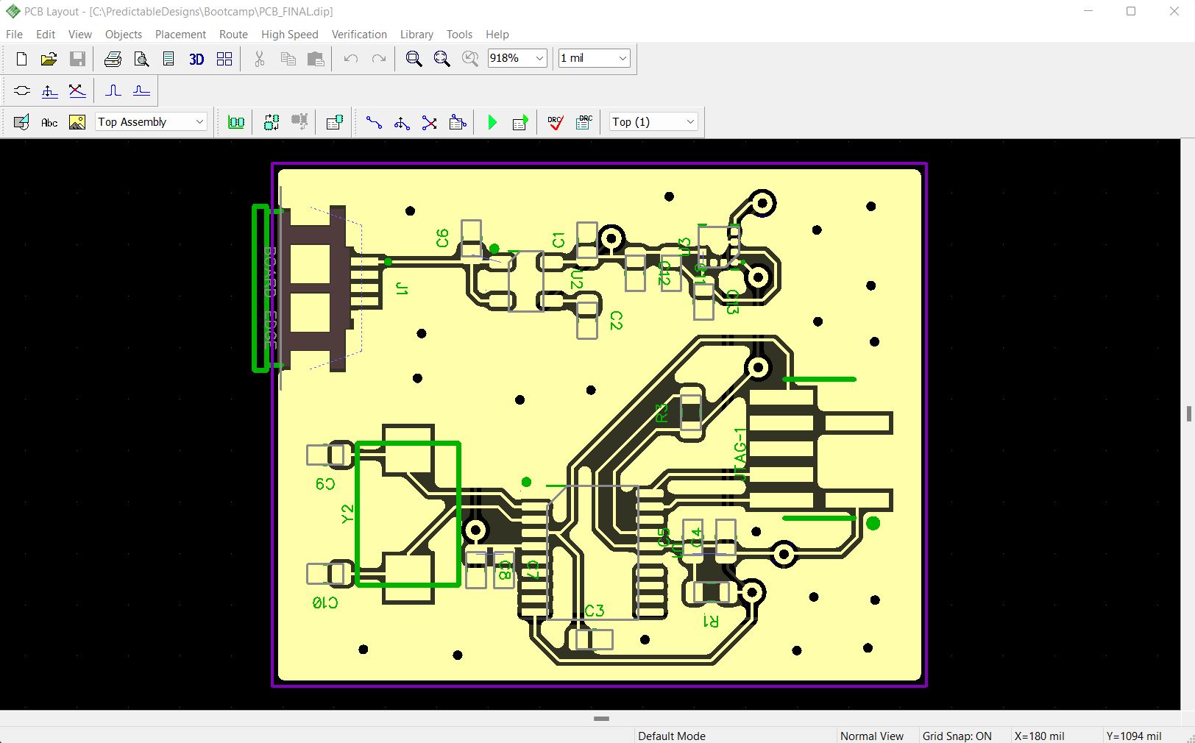Open the DRC error report
Image resolution: width=1195 pixels, height=743 pixels.
(584, 123)
